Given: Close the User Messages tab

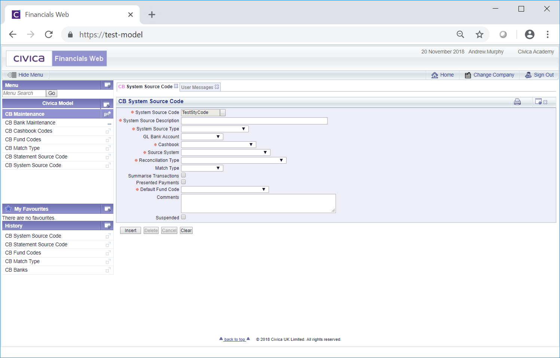Looking at the screenshot, I should (217, 87).
